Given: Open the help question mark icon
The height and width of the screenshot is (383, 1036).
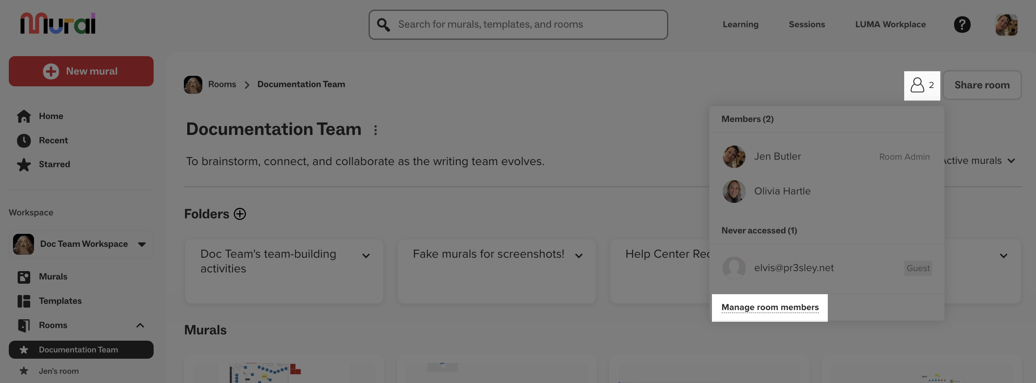Looking at the screenshot, I should click(x=962, y=24).
